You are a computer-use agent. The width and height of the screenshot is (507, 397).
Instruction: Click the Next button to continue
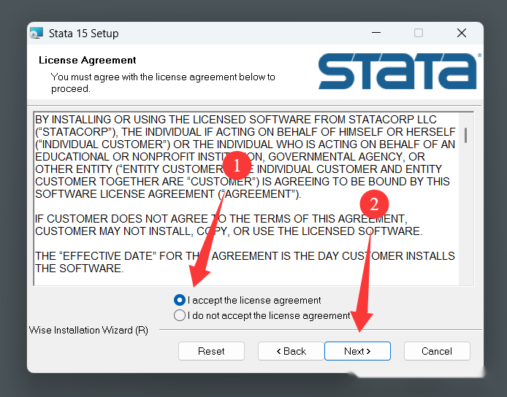(x=357, y=351)
